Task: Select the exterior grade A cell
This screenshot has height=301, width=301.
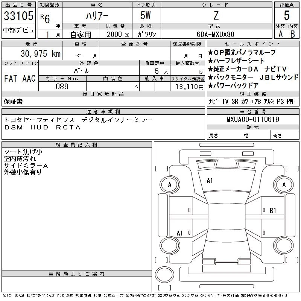Action: (280, 34)
